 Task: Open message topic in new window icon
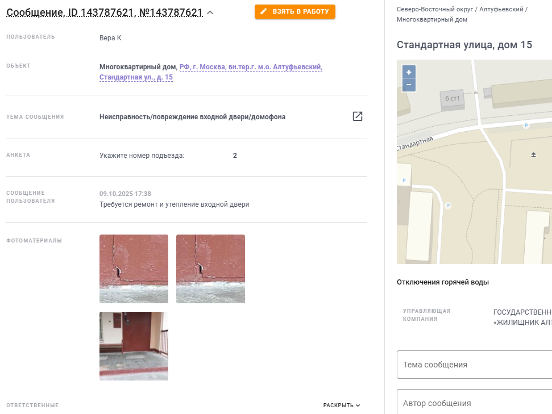(x=358, y=116)
